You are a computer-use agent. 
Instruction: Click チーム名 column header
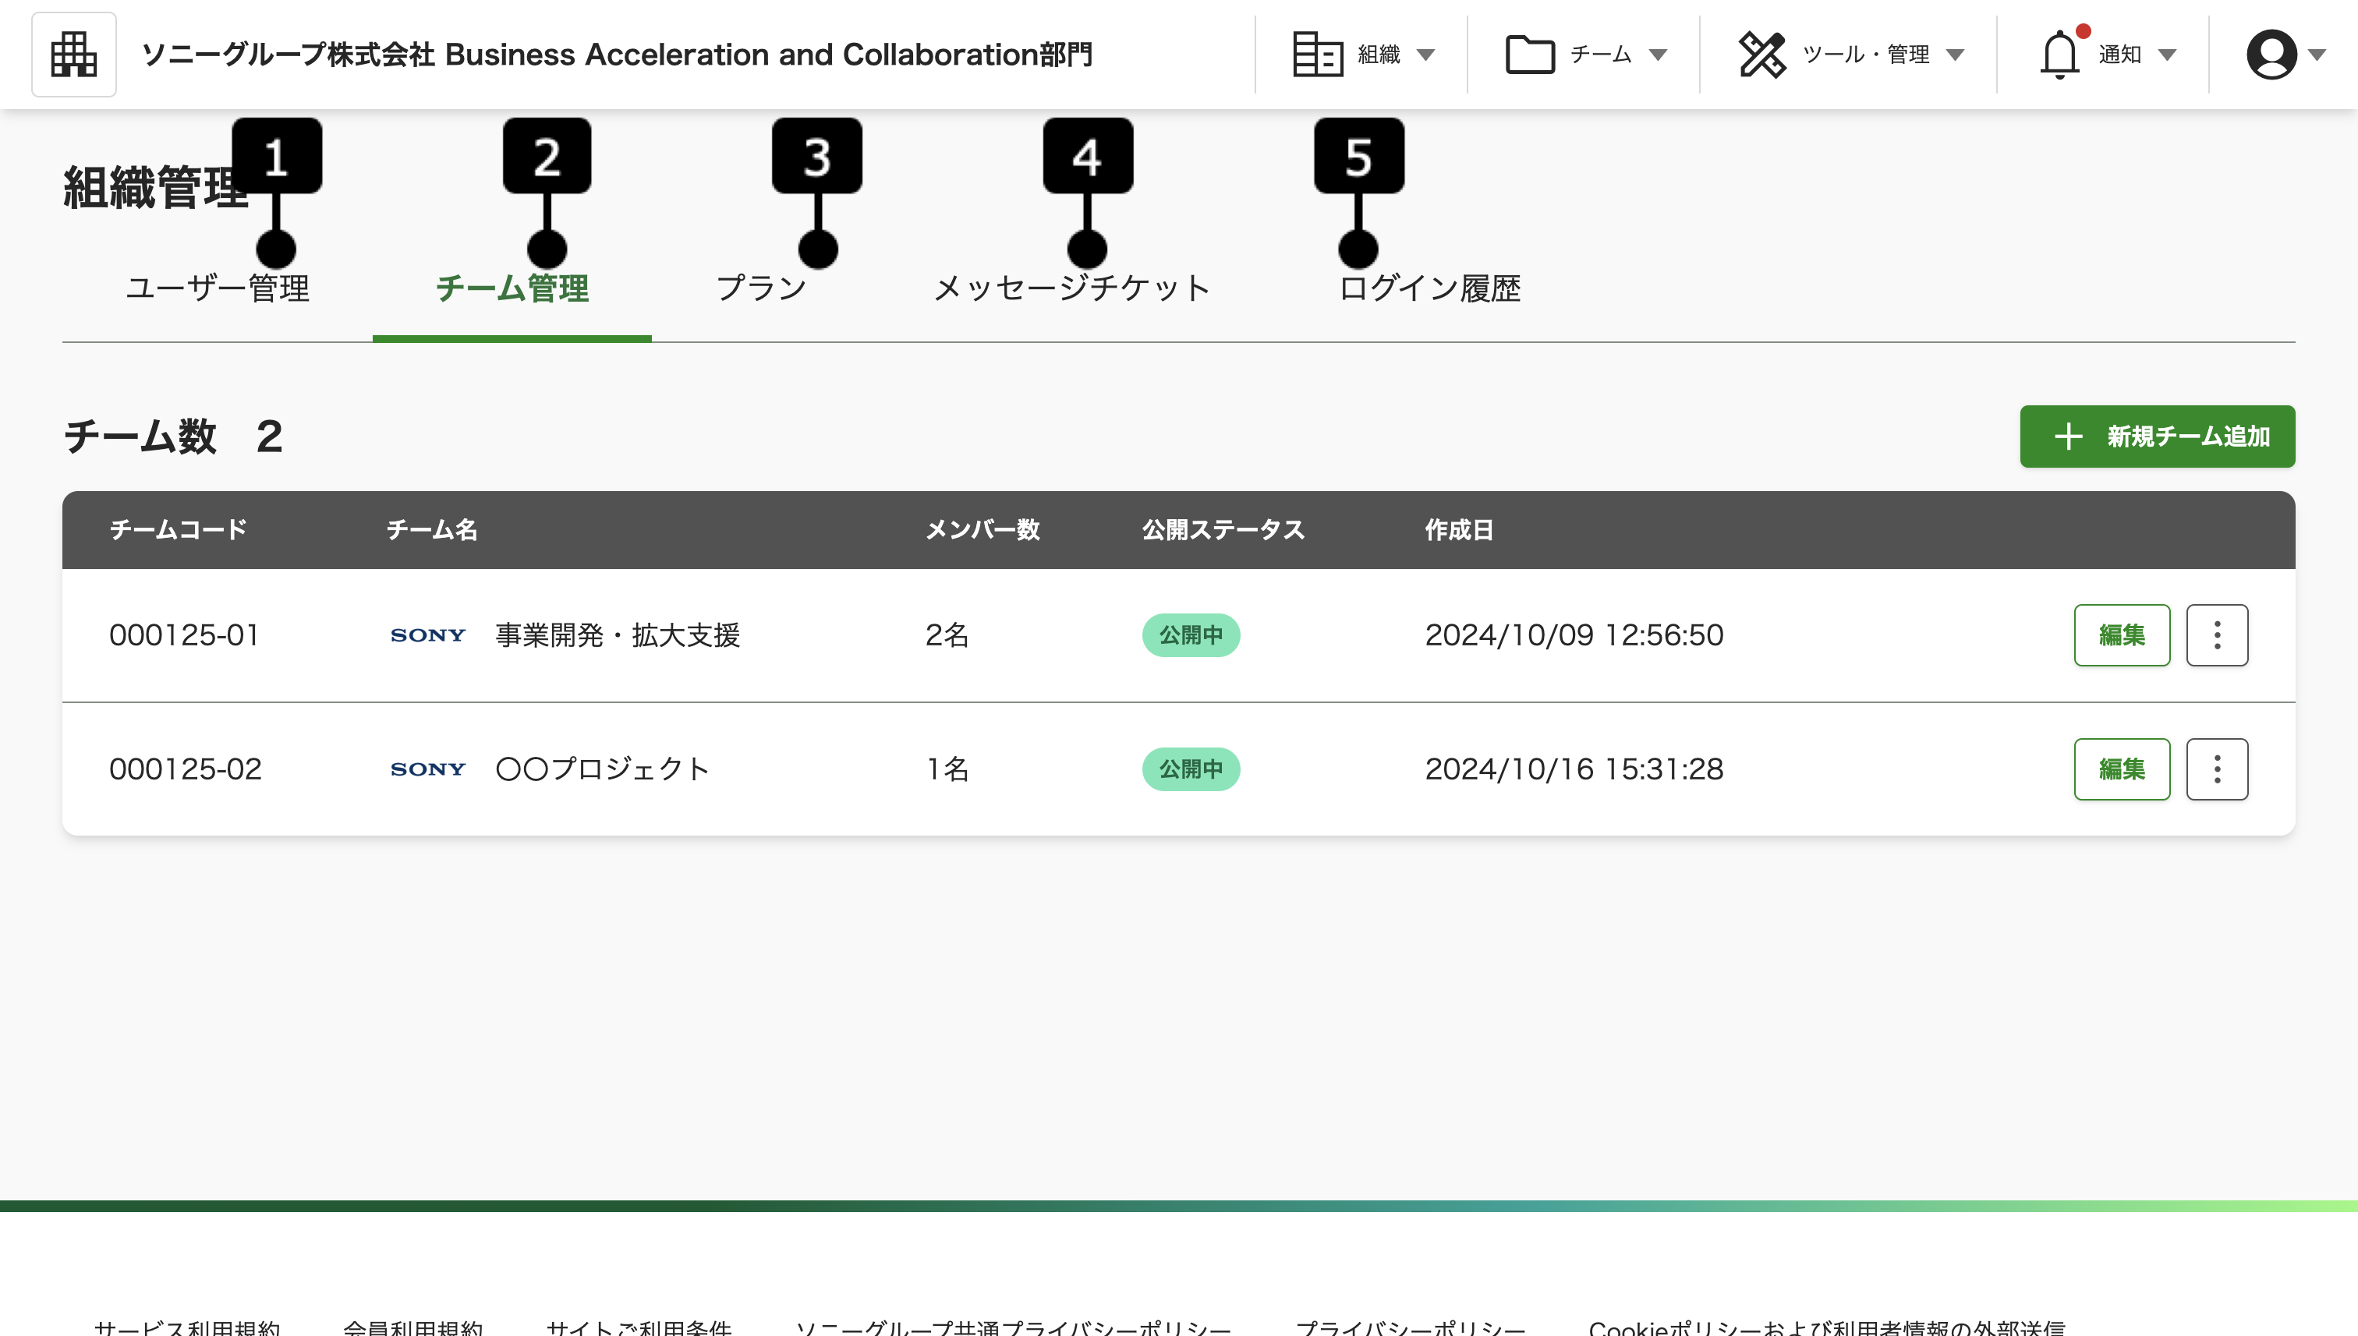pos(431,529)
